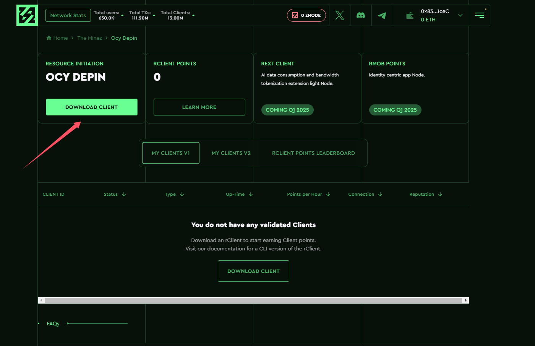Click the RMOB POINTS card title
Image resolution: width=535 pixels, height=346 pixels.
(387, 63)
